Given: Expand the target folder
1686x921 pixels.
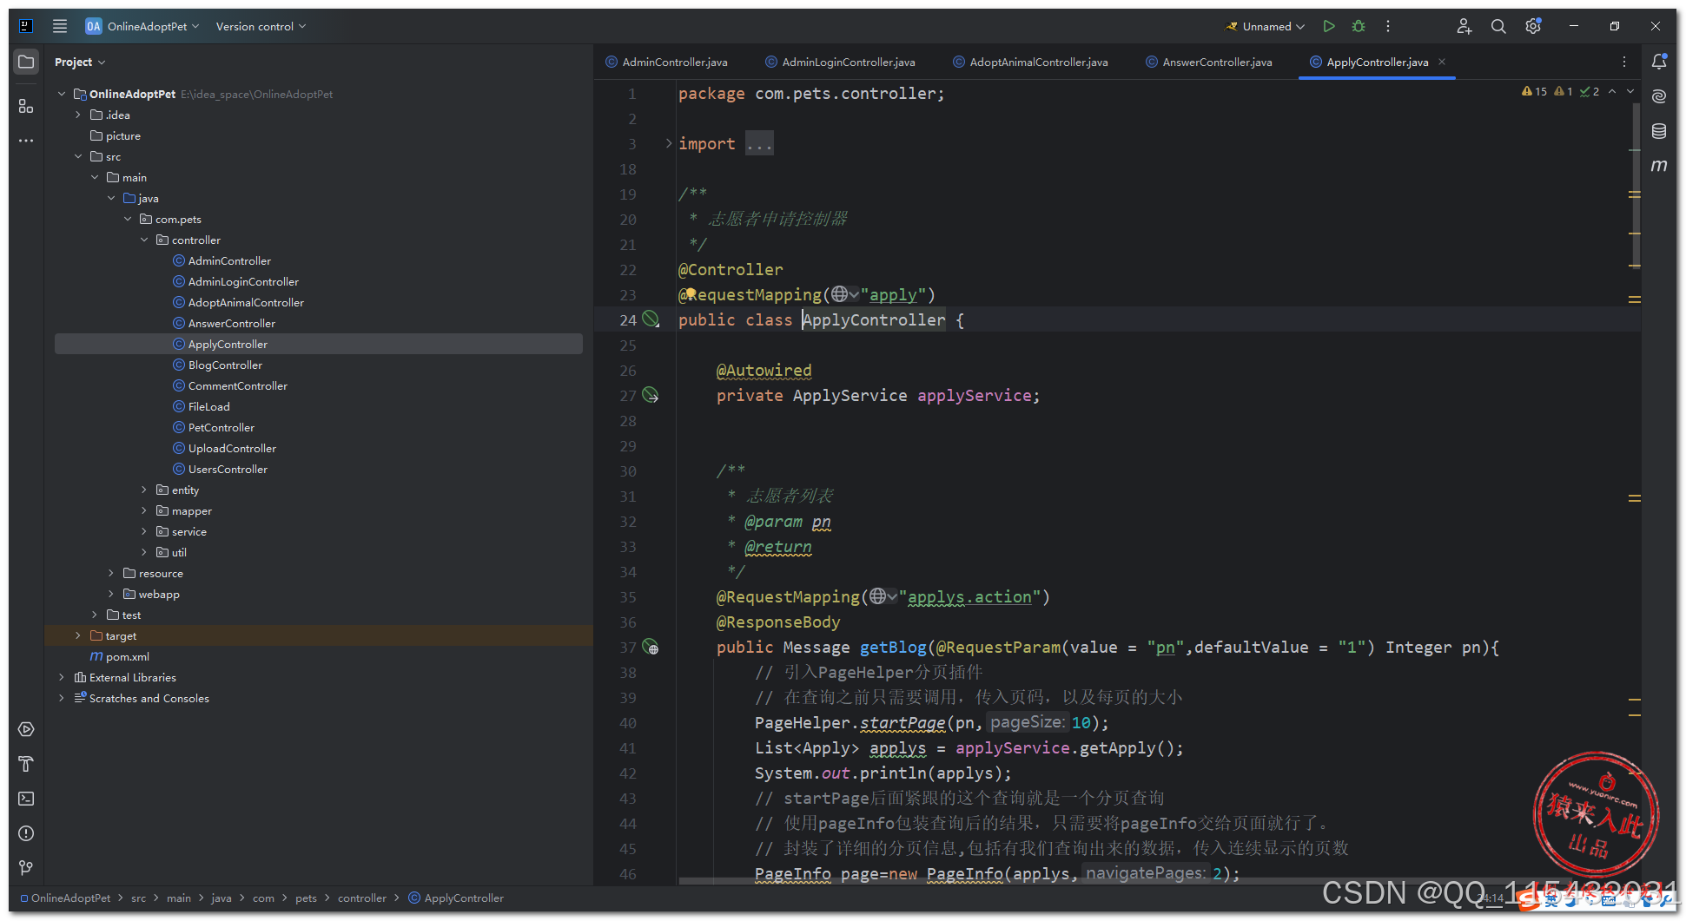Looking at the screenshot, I should [77, 635].
